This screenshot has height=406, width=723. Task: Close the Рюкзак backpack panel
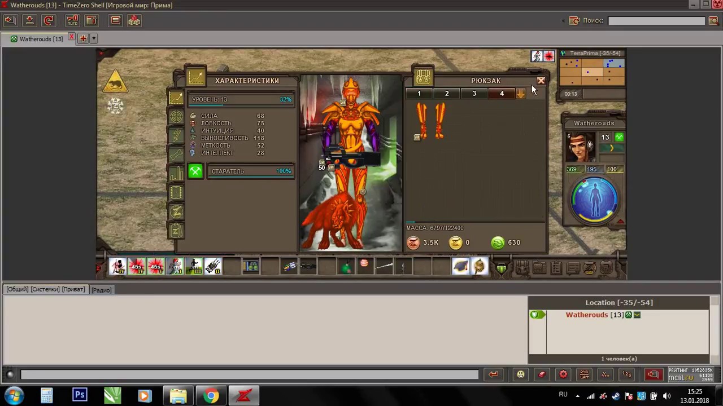541,81
